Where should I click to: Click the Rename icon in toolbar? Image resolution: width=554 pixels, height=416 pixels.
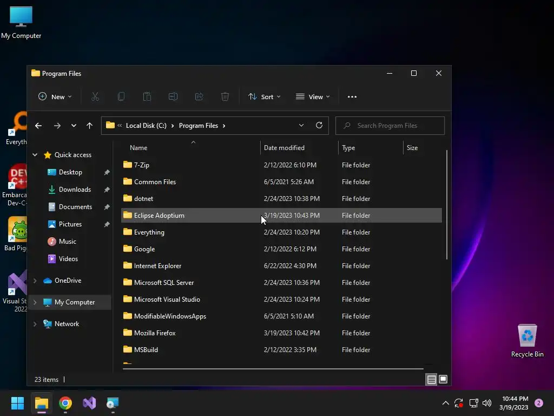pyautogui.click(x=173, y=96)
